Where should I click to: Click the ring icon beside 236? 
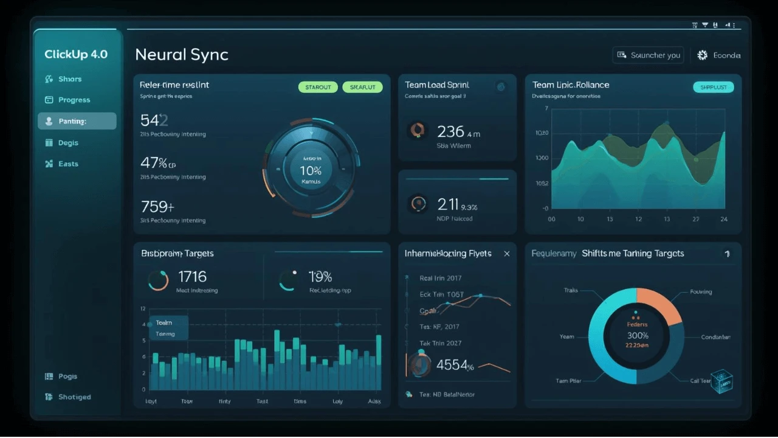click(418, 130)
